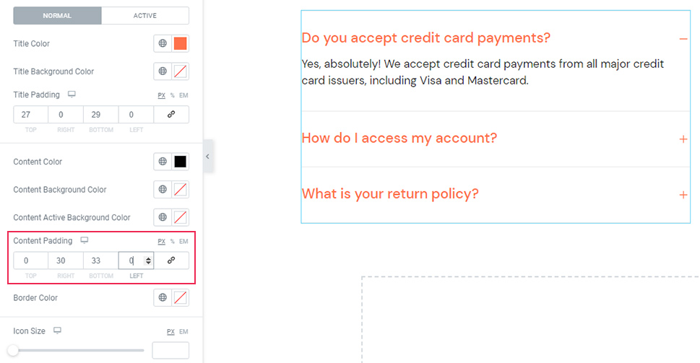This screenshot has width=700, height=363.
Task: Select the Normal tab
Action: coord(57,16)
